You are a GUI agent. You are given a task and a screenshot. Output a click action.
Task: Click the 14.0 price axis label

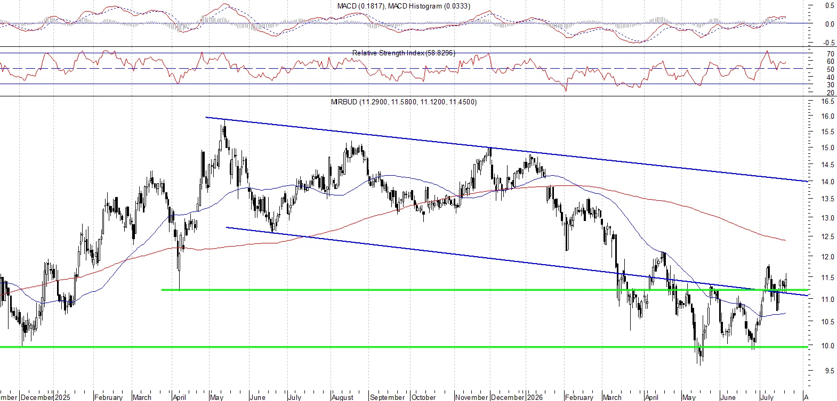[x=828, y=182]
